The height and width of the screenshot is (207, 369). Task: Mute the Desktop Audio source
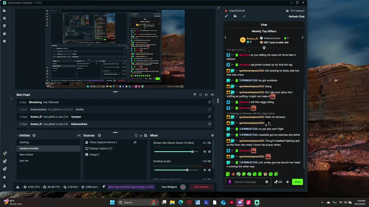(205, 170)
